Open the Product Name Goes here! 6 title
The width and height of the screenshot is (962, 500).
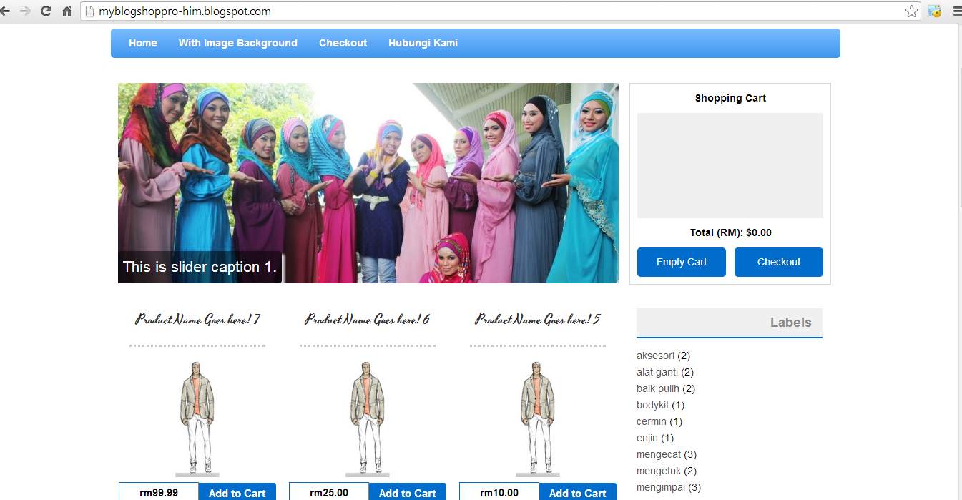point(368,320)
